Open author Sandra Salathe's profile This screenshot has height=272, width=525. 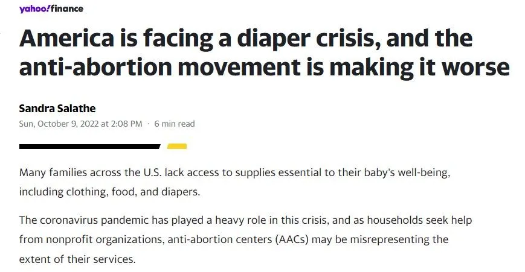point(57,109)
